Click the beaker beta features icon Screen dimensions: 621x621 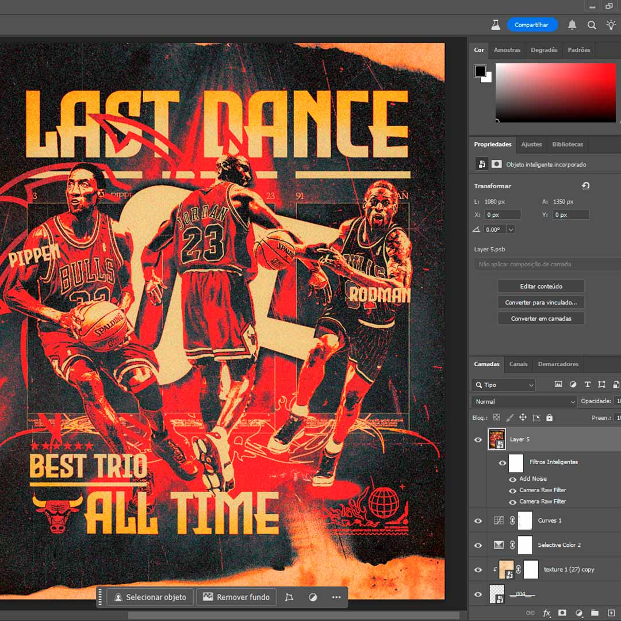tap(495, 25)
